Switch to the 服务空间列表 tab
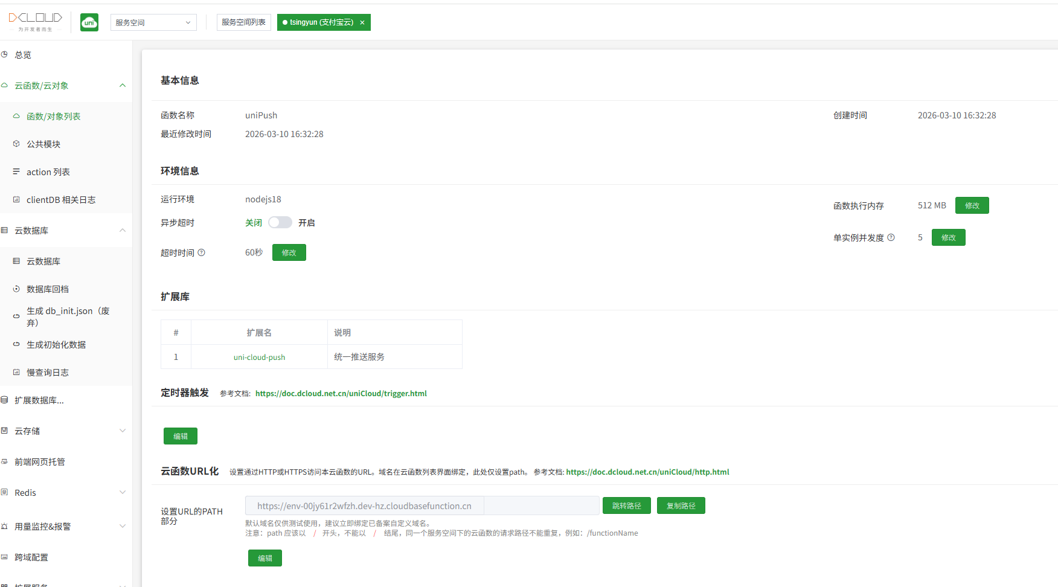The image size is (1058, 587). tap(243, 22)
